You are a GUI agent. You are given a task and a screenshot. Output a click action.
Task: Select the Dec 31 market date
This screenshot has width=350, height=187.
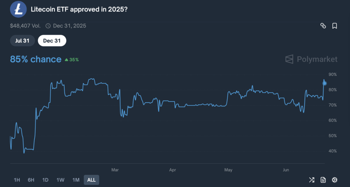[x=52, y=41]
